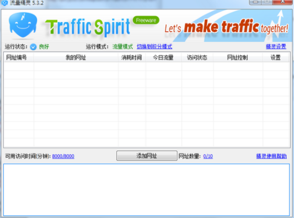Click the blue checkmark status icon
The image size is (294, 218).
click(x=33, y=47)
